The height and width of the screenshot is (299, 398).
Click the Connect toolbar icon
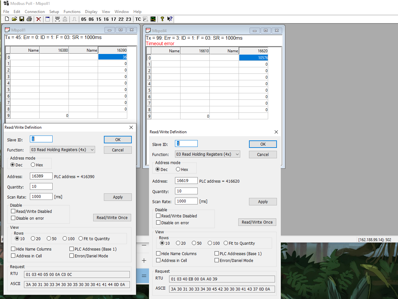57,19
